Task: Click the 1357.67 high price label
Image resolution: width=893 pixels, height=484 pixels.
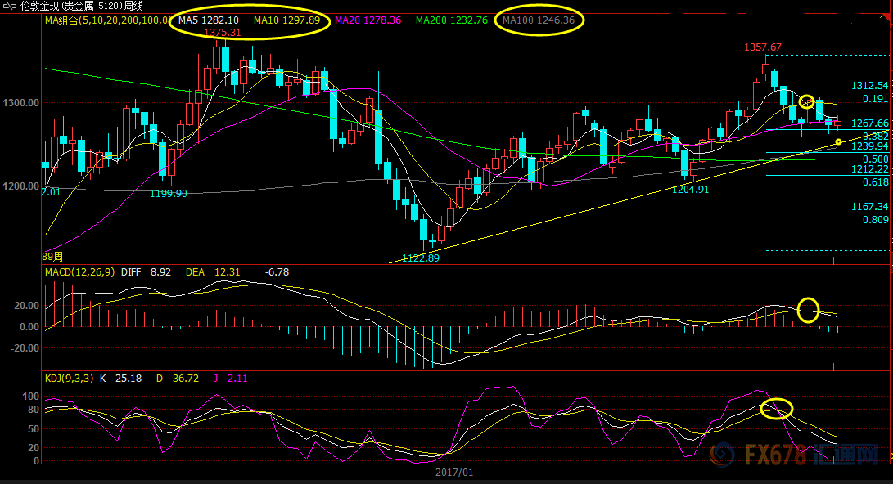Action: point(762,47)
